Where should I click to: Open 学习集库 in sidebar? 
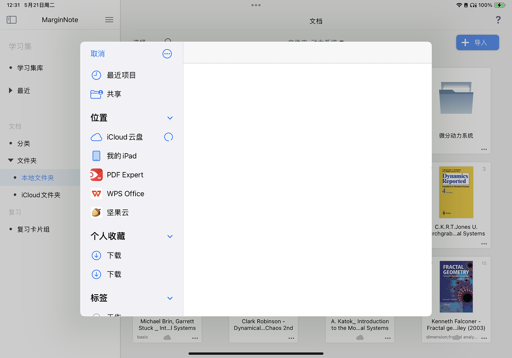tap(30, 68)
